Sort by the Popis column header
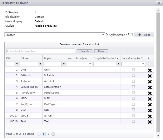Screen dimensions: 163x140 click(x=48, y=59)
